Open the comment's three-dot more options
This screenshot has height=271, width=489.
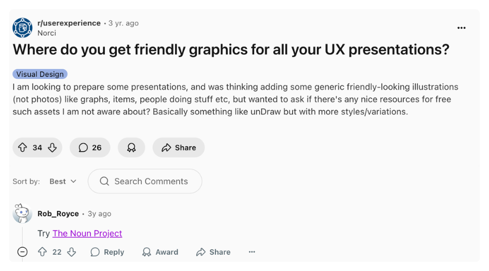pyautogui.click(x=252, y=252)
